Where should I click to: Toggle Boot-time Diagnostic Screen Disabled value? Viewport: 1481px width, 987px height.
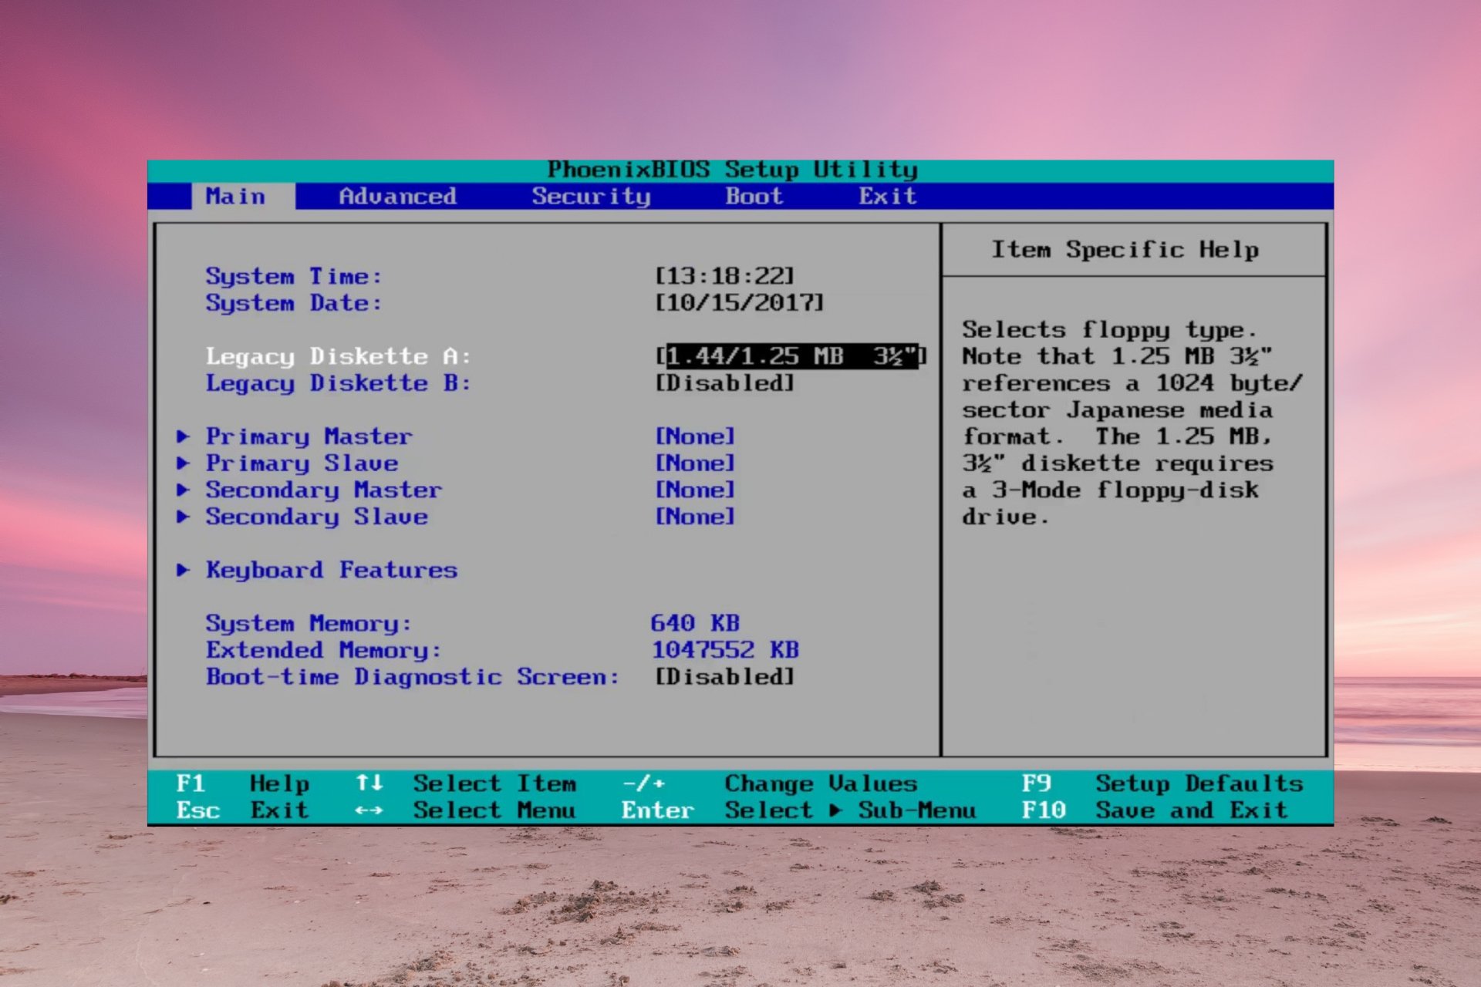pos(724,677)
